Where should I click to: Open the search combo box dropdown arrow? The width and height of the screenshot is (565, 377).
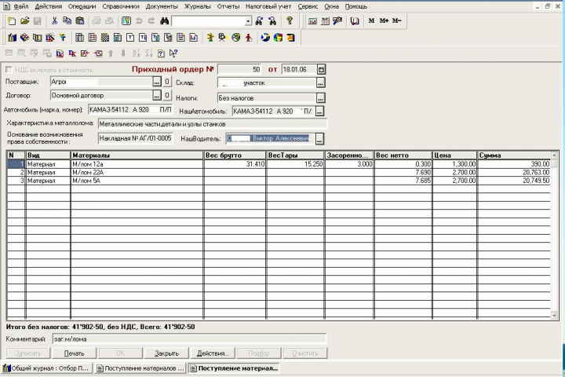tap(248, 21)
